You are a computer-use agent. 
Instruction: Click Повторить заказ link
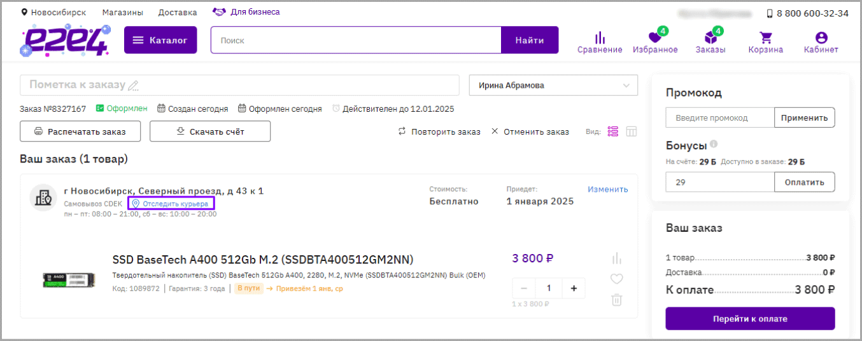tap(439, 131)
